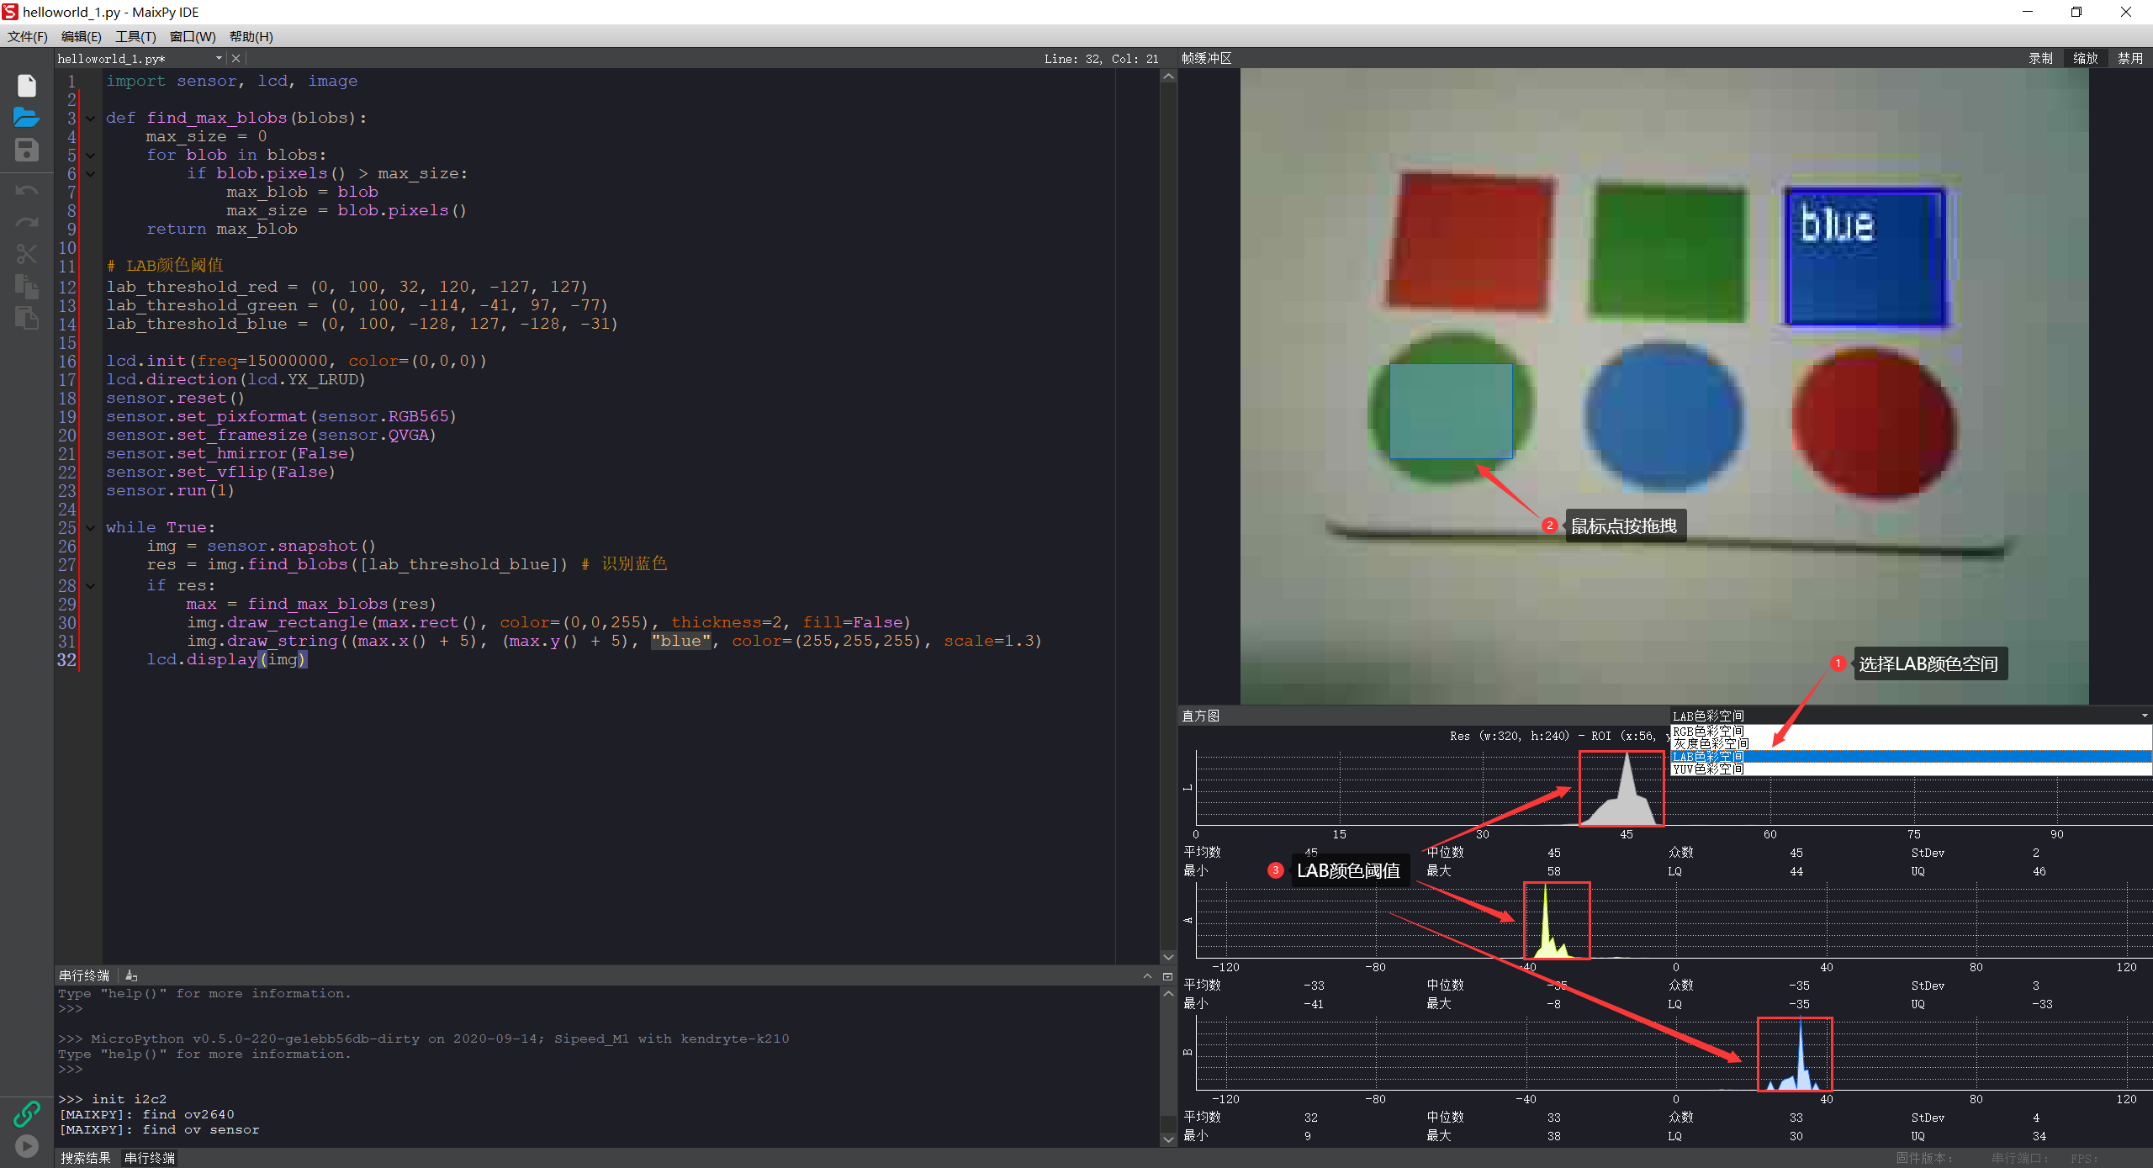Viewport: 2153px width, 1168px height.
Task: Save the file with the floppy disk icon
Action: click(x=27, y=150)
